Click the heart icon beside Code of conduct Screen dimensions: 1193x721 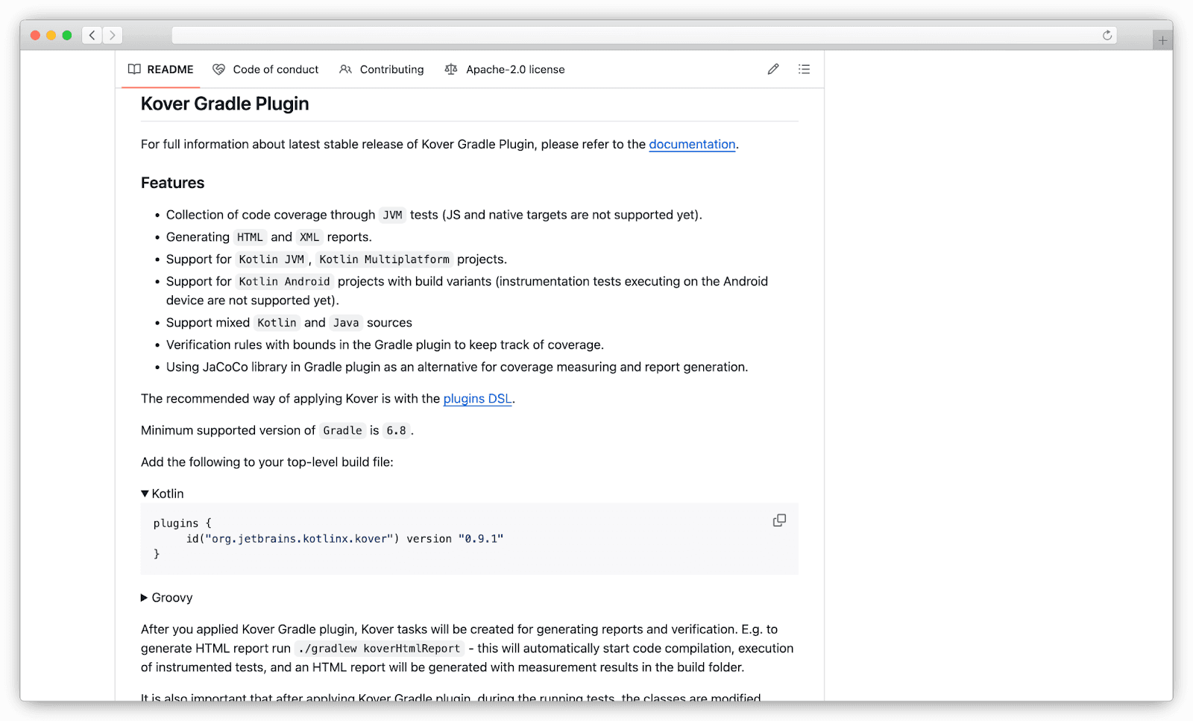[218, 69]
